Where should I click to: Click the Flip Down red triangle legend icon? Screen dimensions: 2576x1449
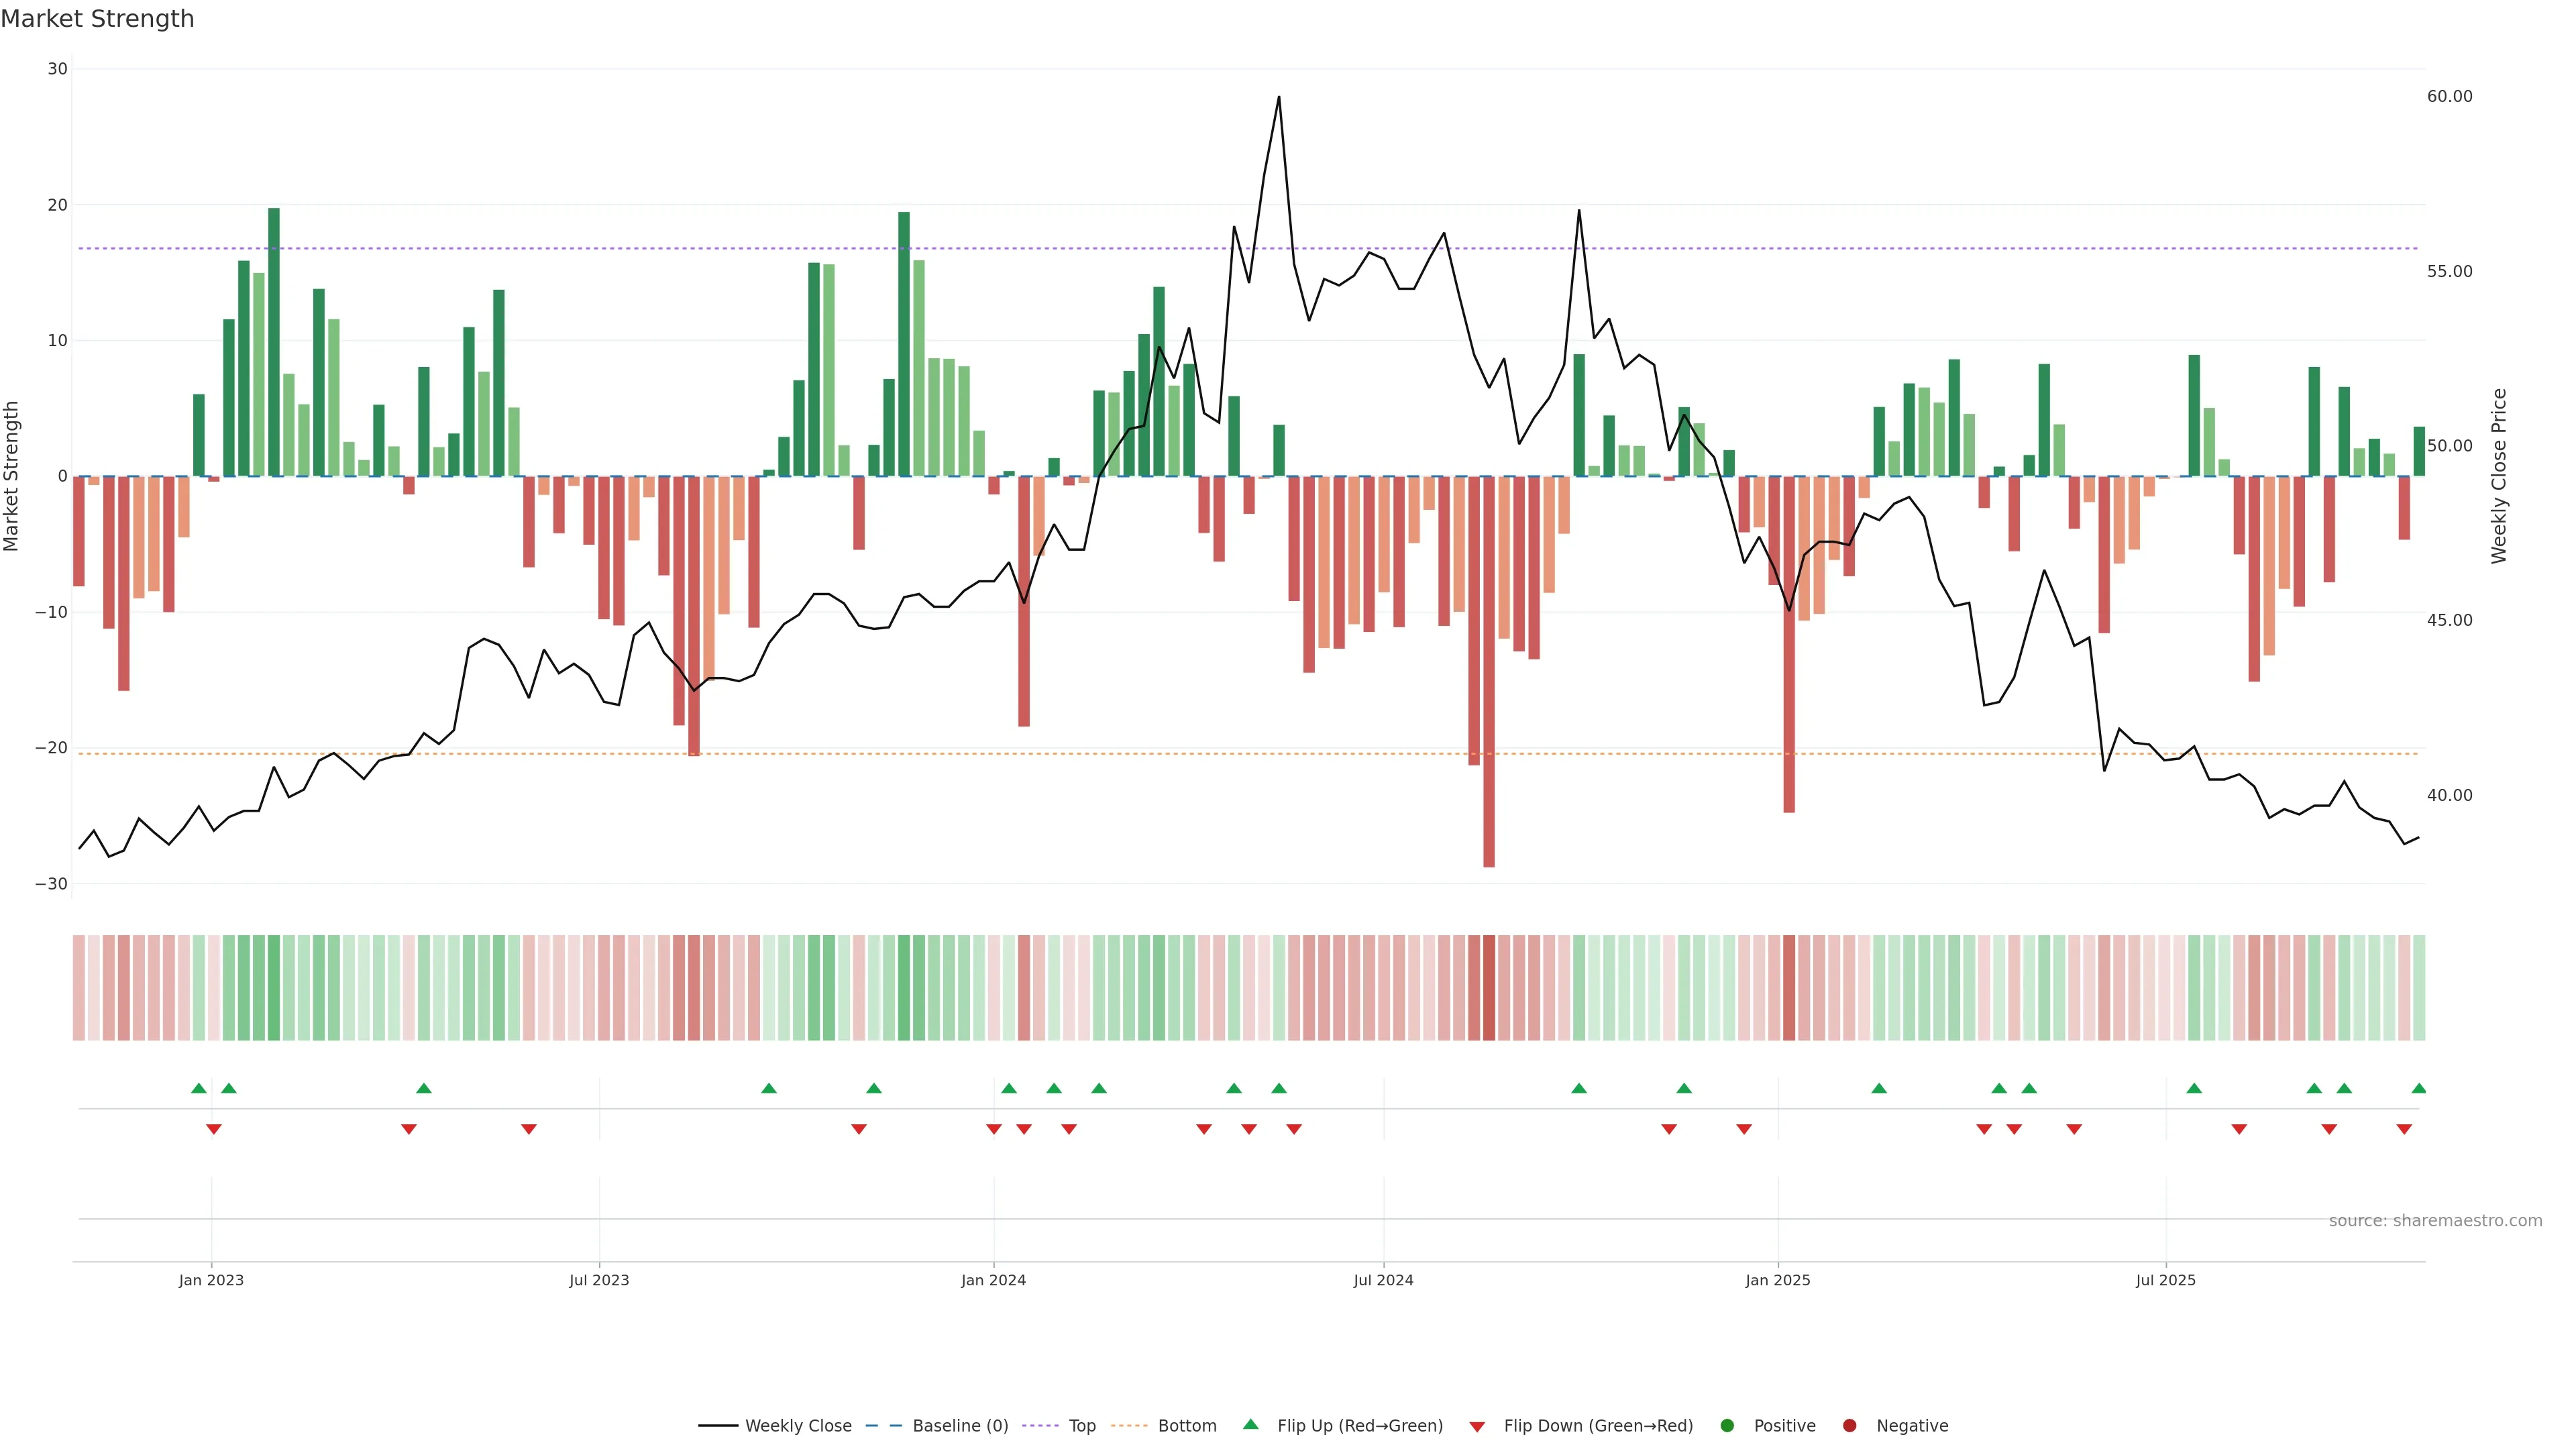pos(1477,1427)
